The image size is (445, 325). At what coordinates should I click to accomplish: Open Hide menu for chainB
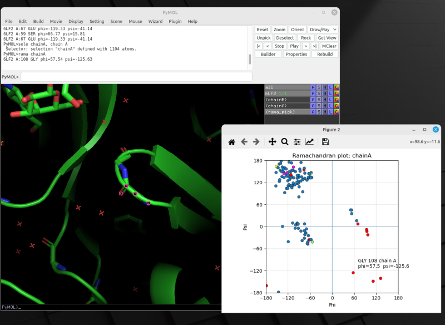tap(325, 100)
